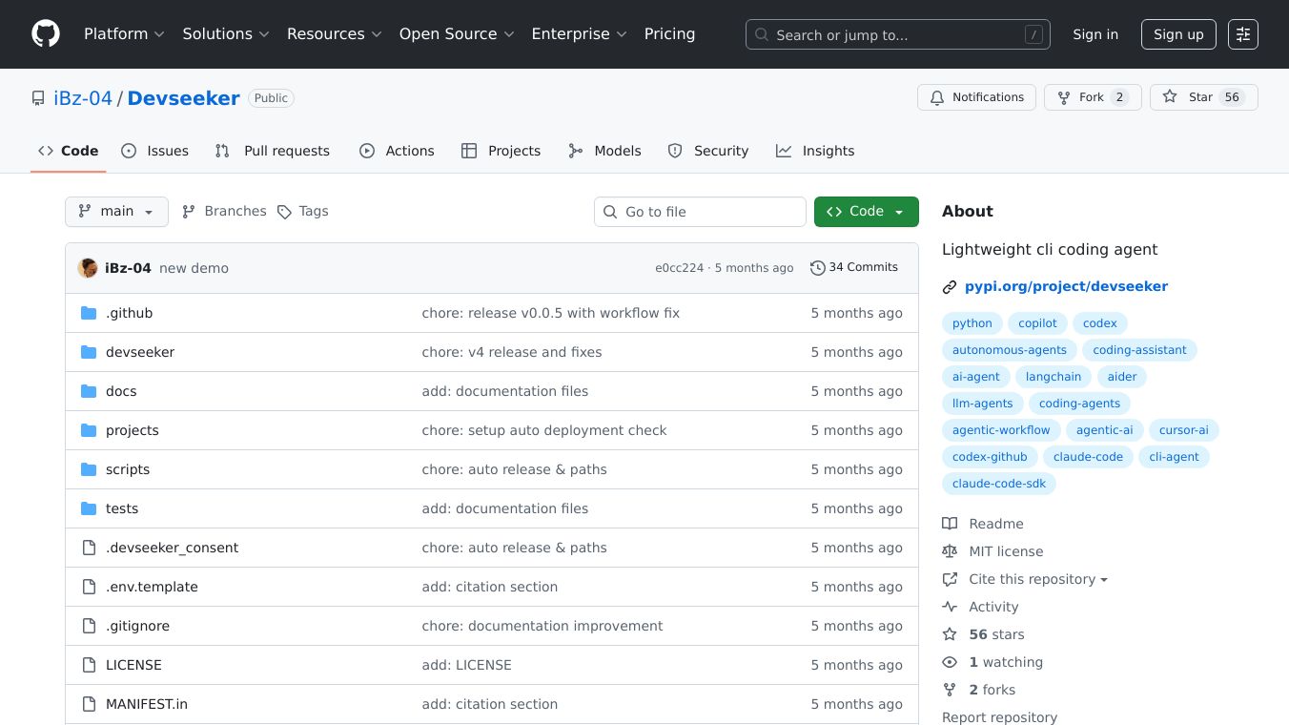1289x725 pixels.
Task: Click the Readme book icon
Action: [950, 524]
